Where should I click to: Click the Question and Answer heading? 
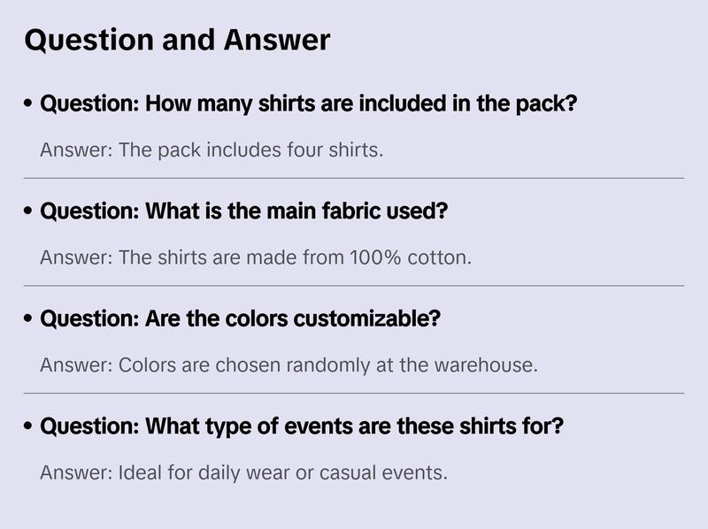click(177, 40)
